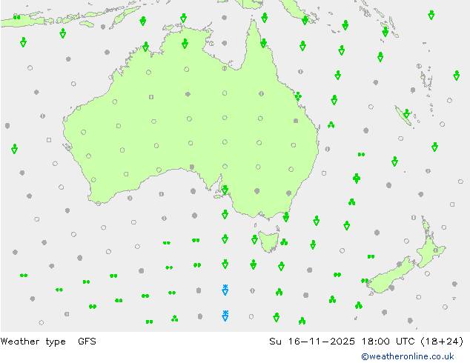470x363 pixels.
Task: Click gray cloud symbol on New Zealand's North Island
Action: [x=436, y=250]
